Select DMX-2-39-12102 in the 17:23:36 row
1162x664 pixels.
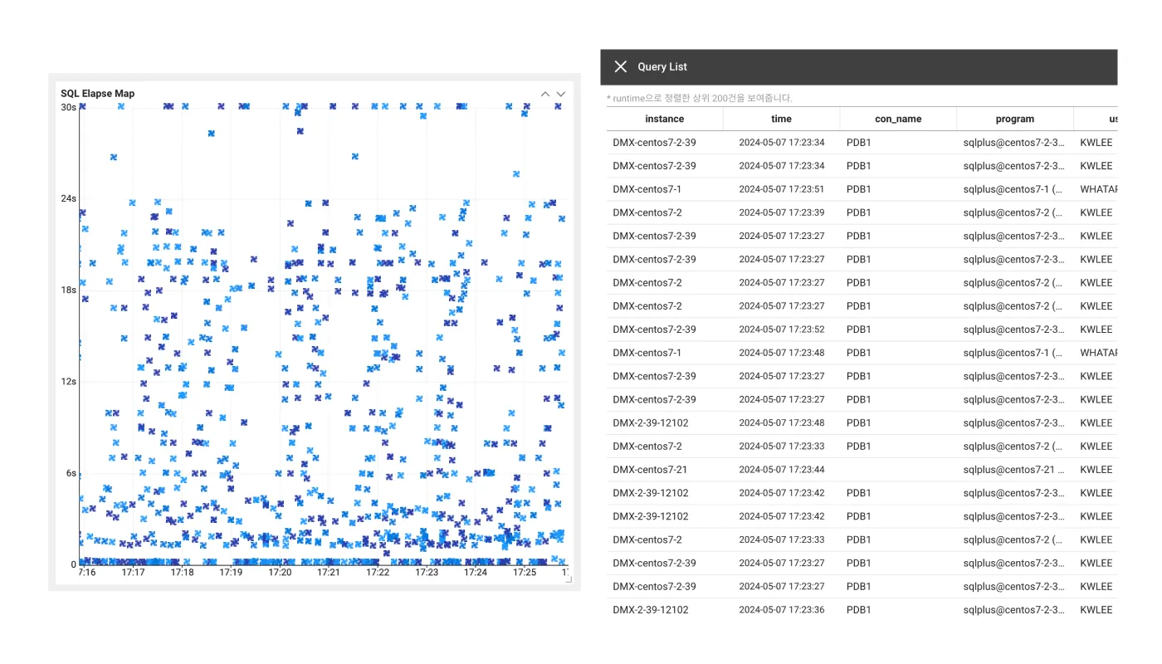pos(651,610)
